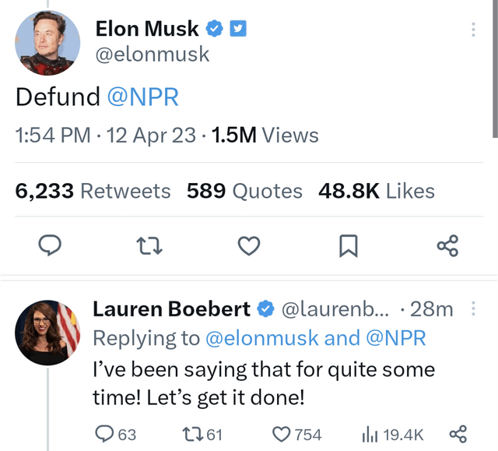This screenshot has width=498, height=451.
Task: View the 48.8K Likes list
Action: (376, 191)
